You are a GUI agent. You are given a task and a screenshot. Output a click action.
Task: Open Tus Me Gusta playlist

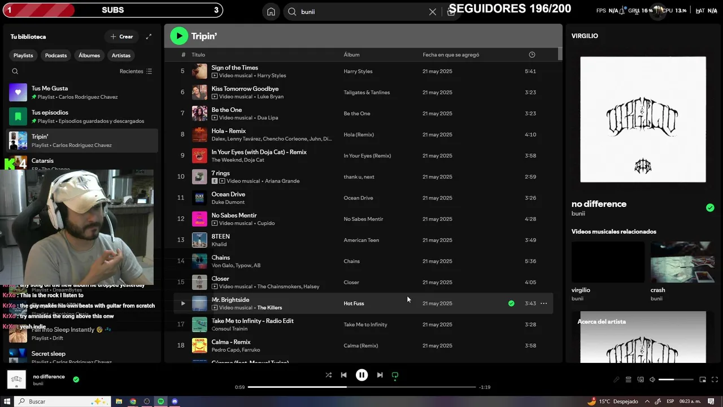(x=82, y=92)
